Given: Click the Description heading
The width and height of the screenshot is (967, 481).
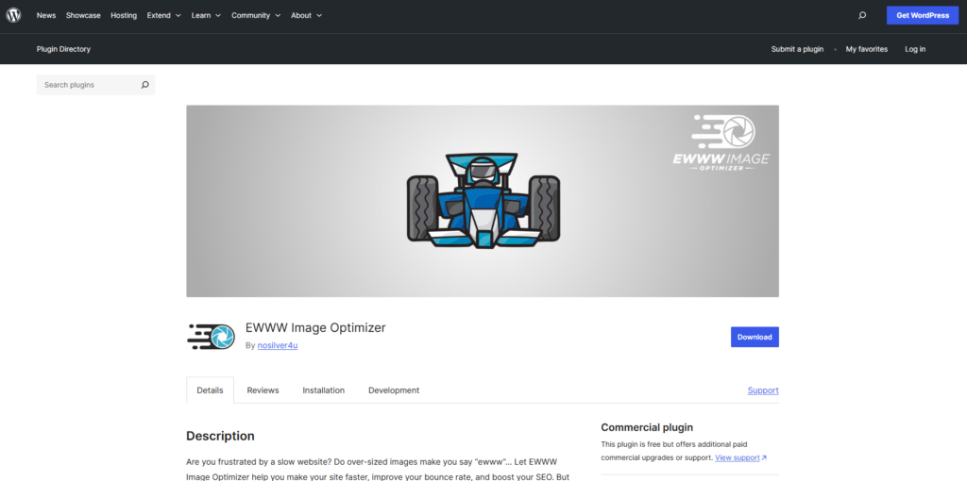Looking at the screenshot, I should (x=220, y=436).
